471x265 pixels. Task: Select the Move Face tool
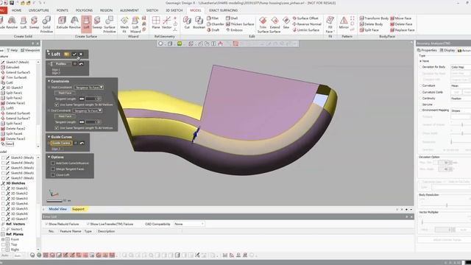pos(400,18)
